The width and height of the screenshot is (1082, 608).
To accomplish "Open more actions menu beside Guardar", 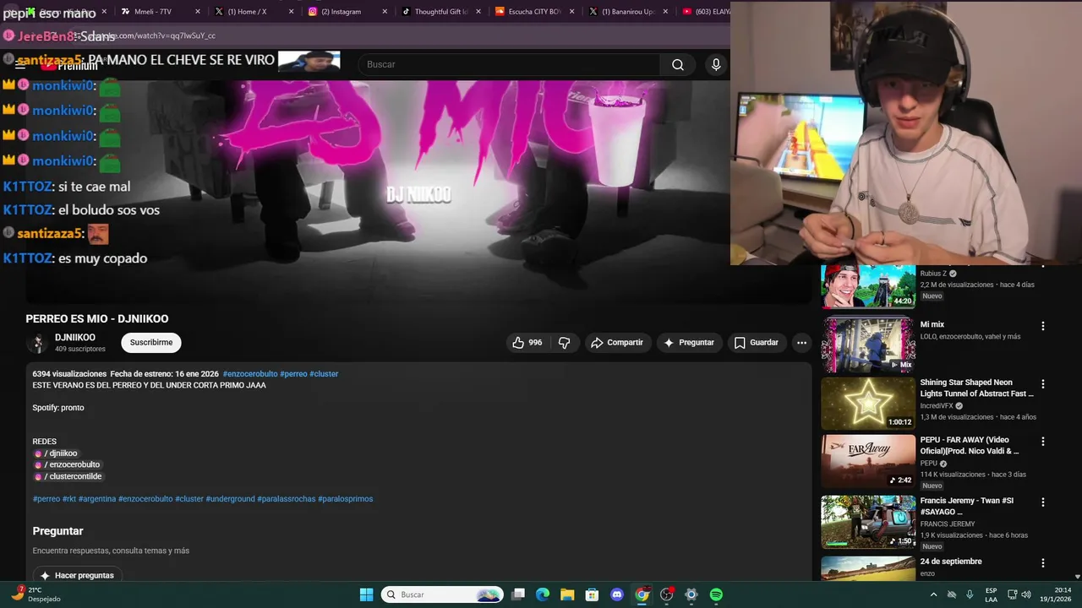I will (801, 343).
